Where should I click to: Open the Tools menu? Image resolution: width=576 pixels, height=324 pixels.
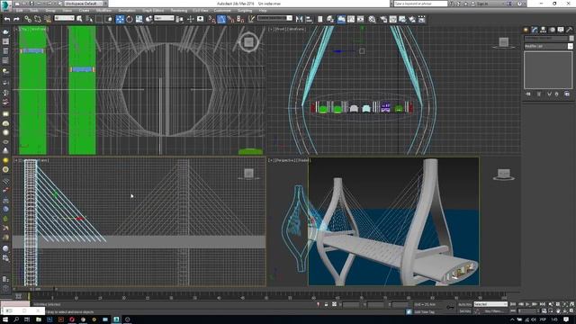34,11
